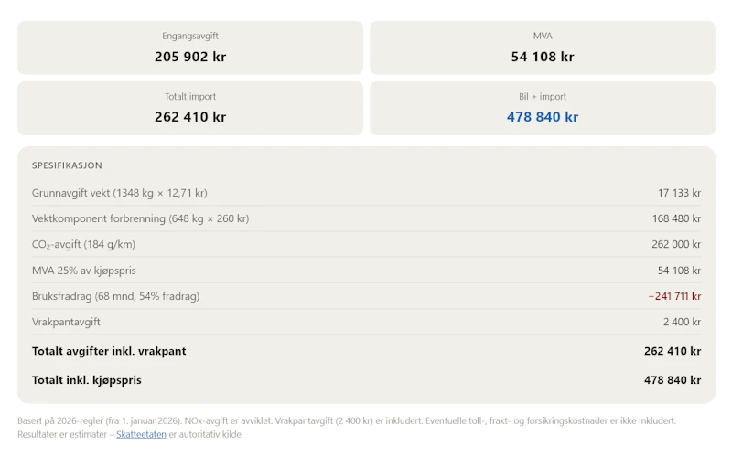The image size is (732, 457).
Task: Click Totalt avgifter inkl. vrakpant label
Action: click(109, 351)
